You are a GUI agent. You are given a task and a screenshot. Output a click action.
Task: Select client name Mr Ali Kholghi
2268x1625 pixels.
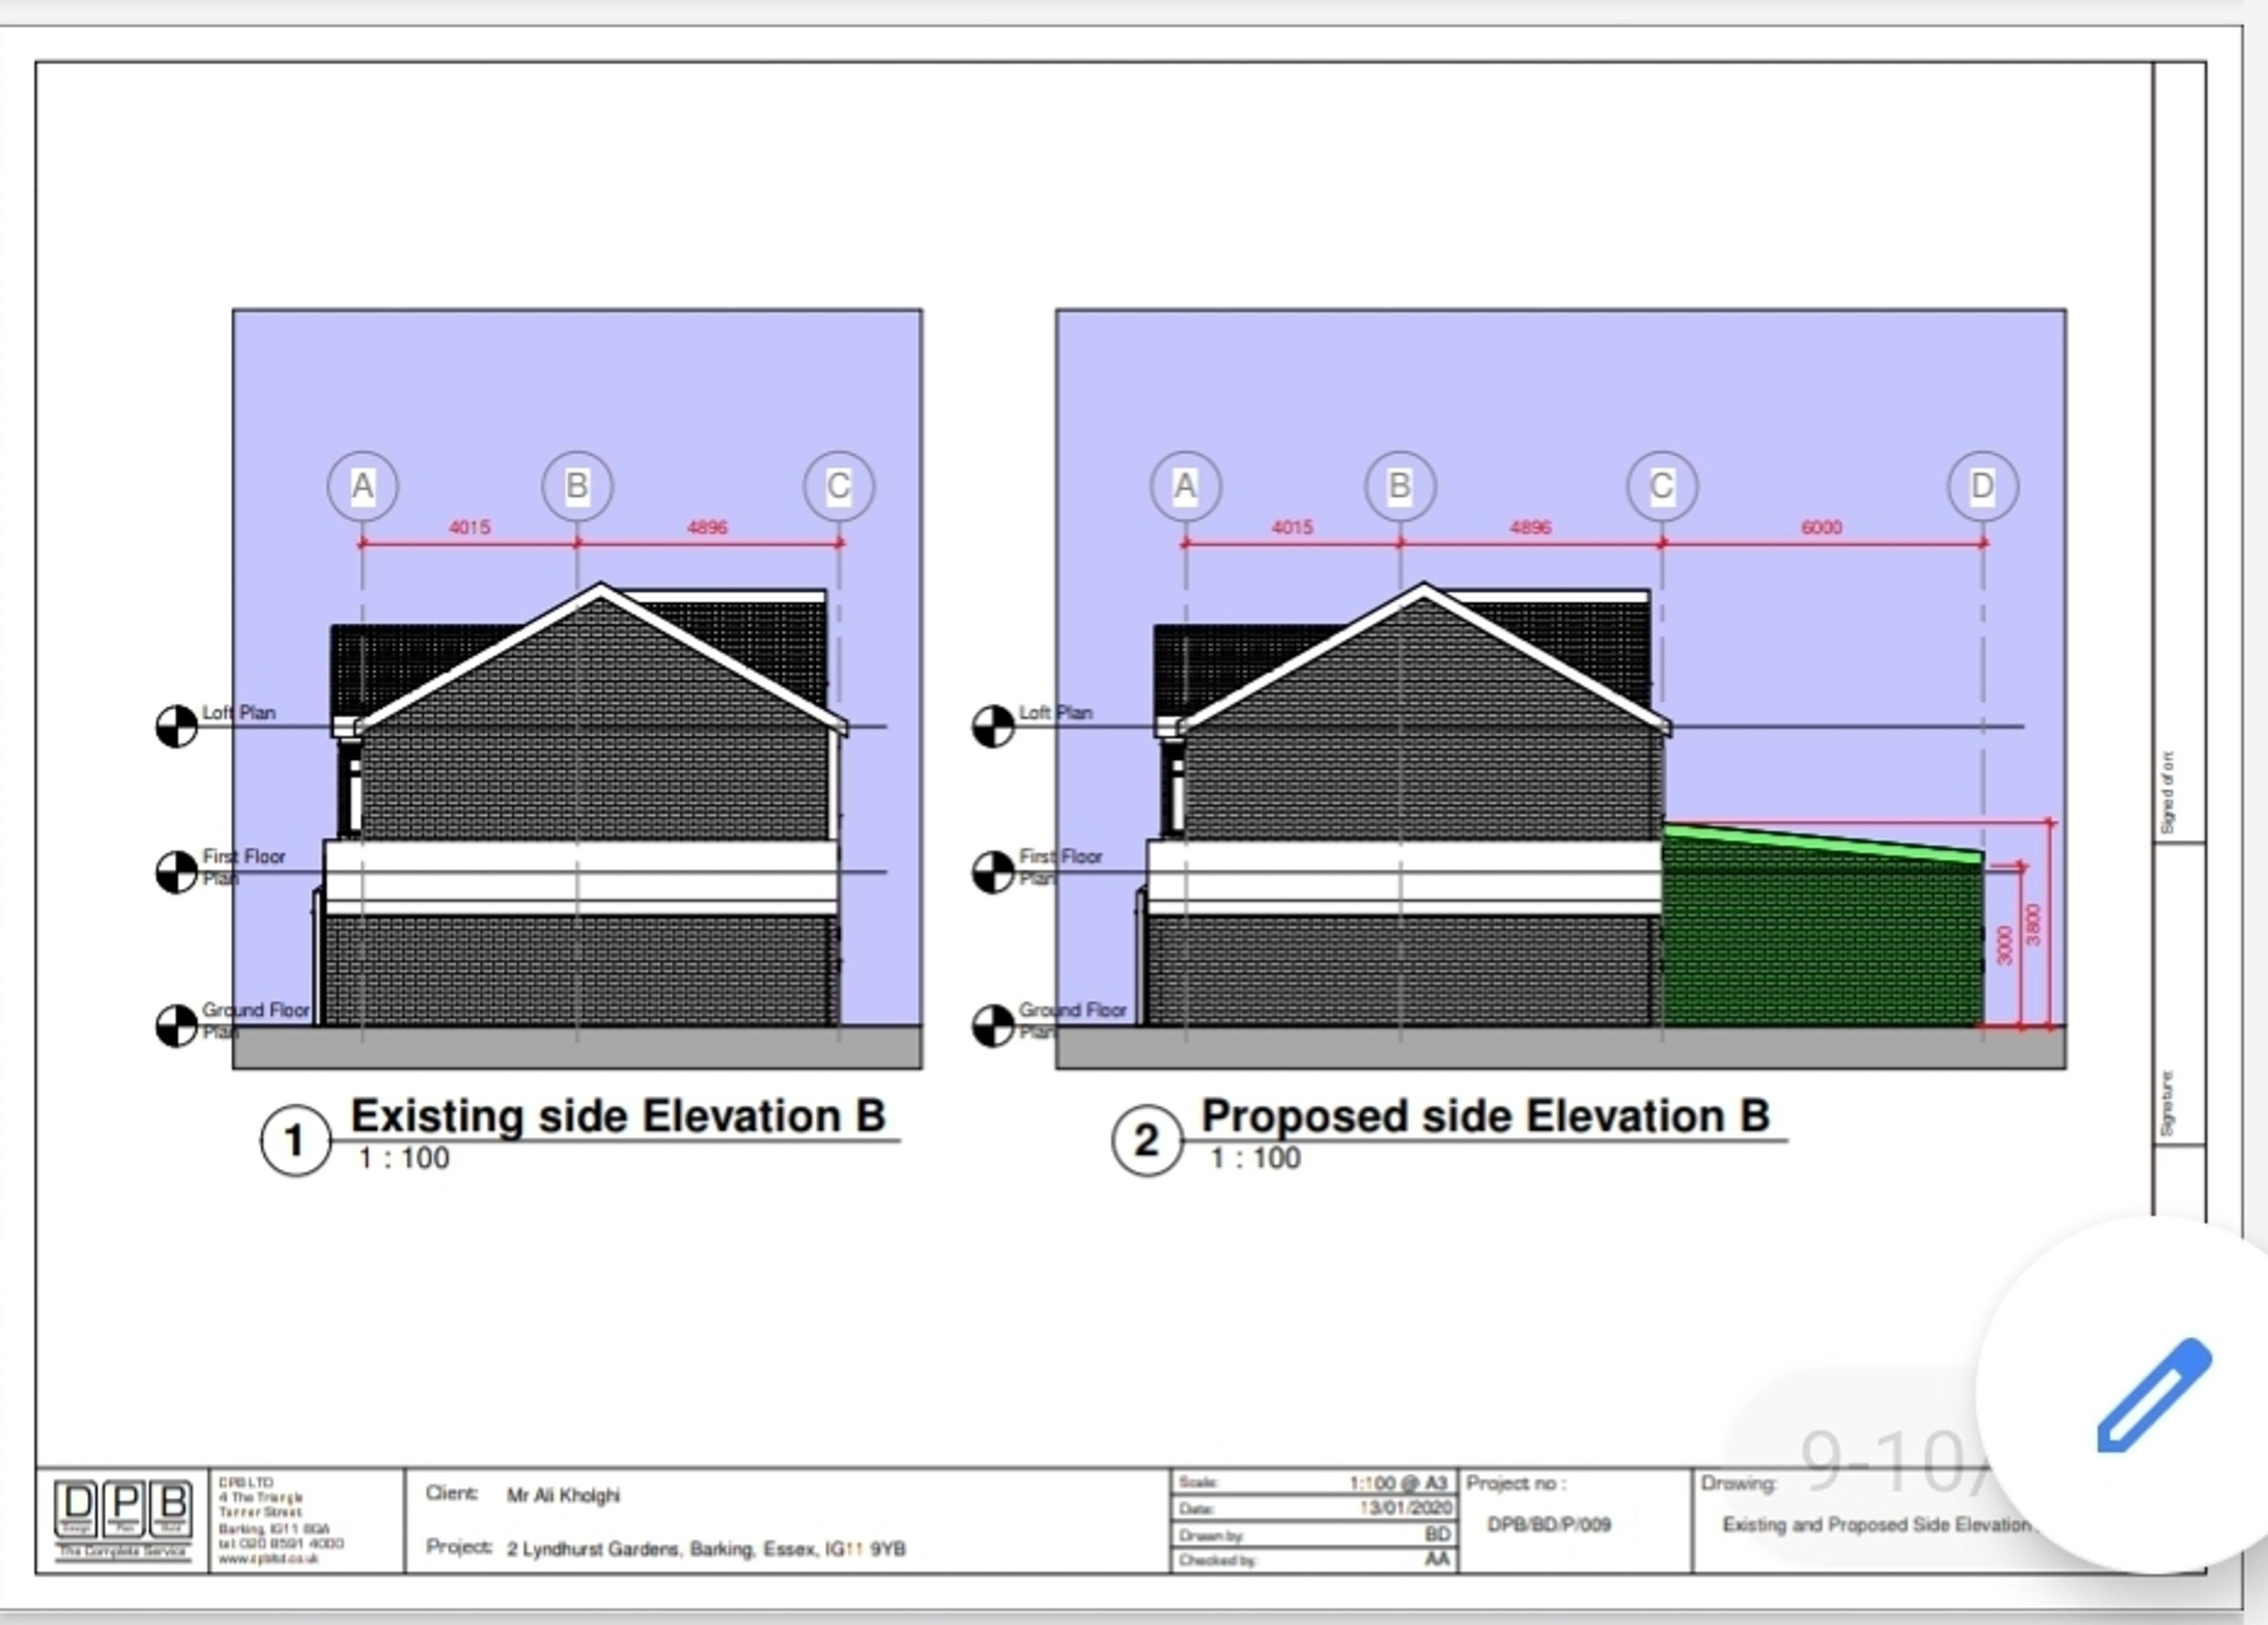[563, 1495]
